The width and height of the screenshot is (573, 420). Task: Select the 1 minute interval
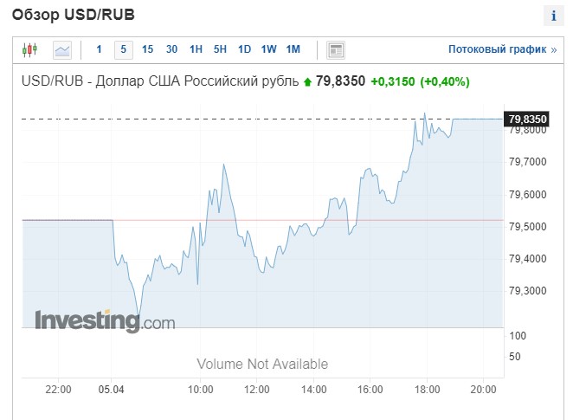click(99, 49)
